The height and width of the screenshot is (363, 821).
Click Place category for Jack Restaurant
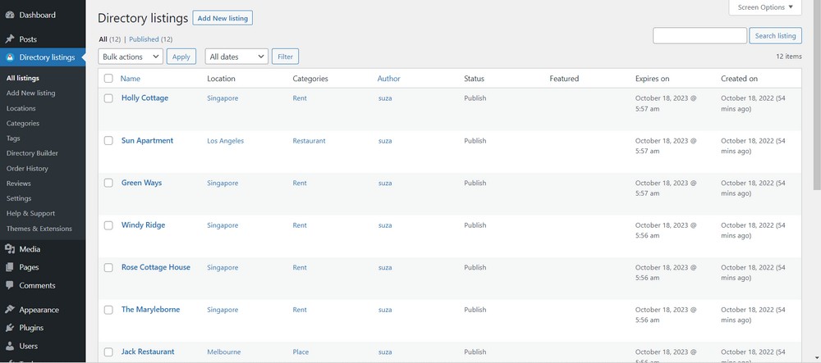point(300,352)
